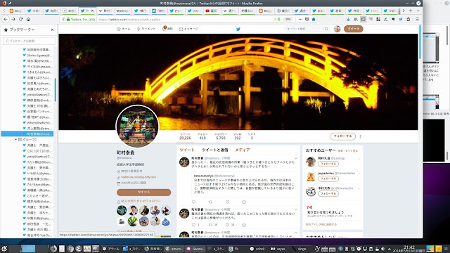
Task: Go to the Firefox home page
Action: coord(28,19)
